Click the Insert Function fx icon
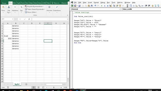Screen dimensions: 161x91 pos(29,19)
